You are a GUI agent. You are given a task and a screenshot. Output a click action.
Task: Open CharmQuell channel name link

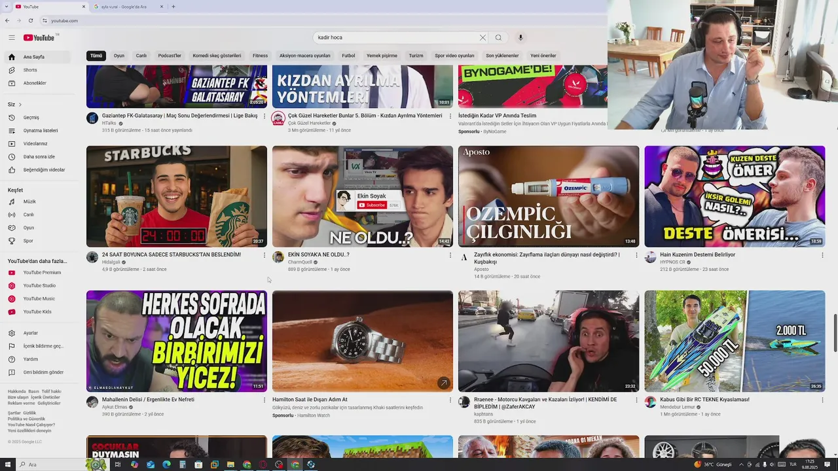301,262
